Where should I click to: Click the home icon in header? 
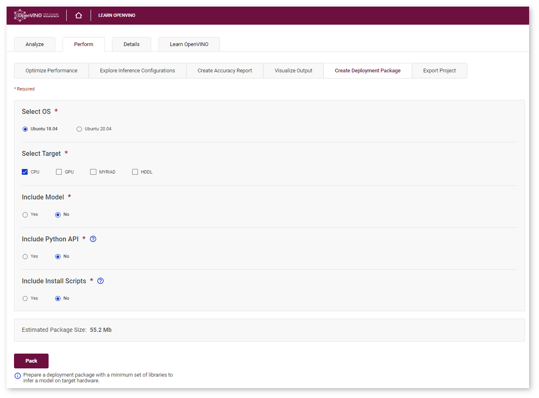tap(79, 16)
